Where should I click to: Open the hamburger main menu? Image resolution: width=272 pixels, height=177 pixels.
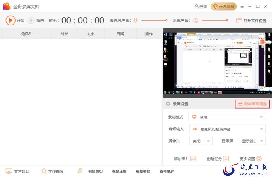click(x=242, y=7)
